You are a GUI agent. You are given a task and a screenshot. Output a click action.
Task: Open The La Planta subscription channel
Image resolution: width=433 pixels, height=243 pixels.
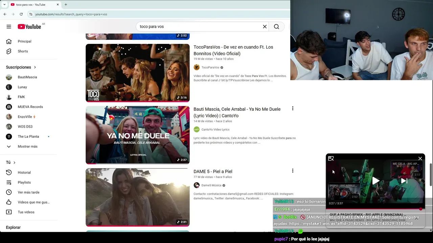click(28, 136)
